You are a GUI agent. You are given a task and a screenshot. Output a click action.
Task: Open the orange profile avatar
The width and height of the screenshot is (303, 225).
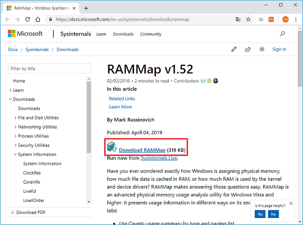coord(285,19)
